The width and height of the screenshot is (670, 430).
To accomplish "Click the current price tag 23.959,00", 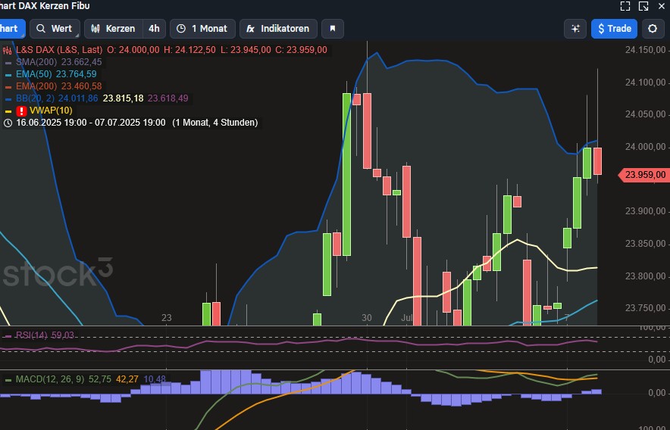I will (645, 175).
